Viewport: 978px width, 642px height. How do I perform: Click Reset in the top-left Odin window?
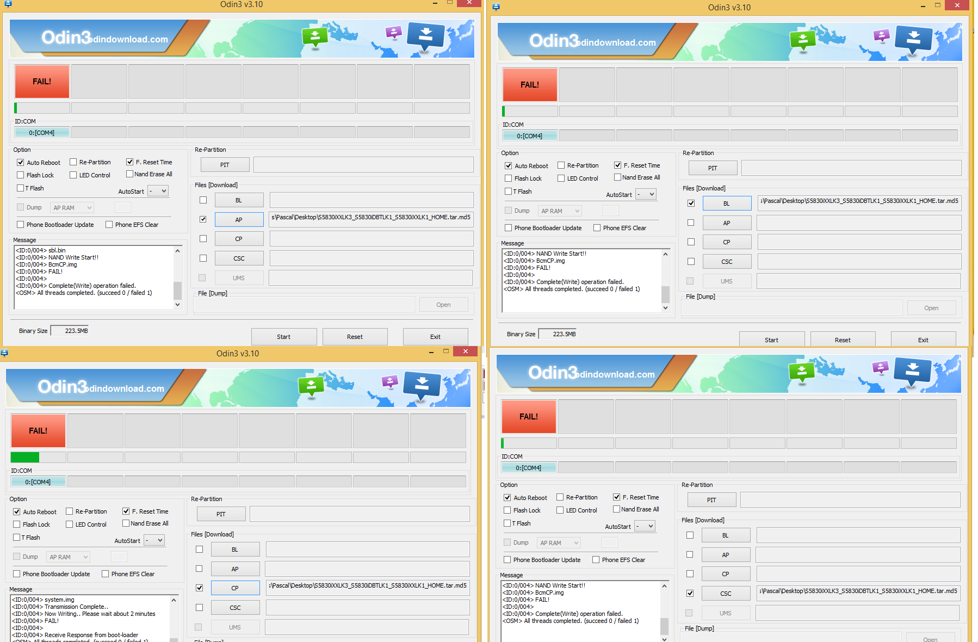355,337
